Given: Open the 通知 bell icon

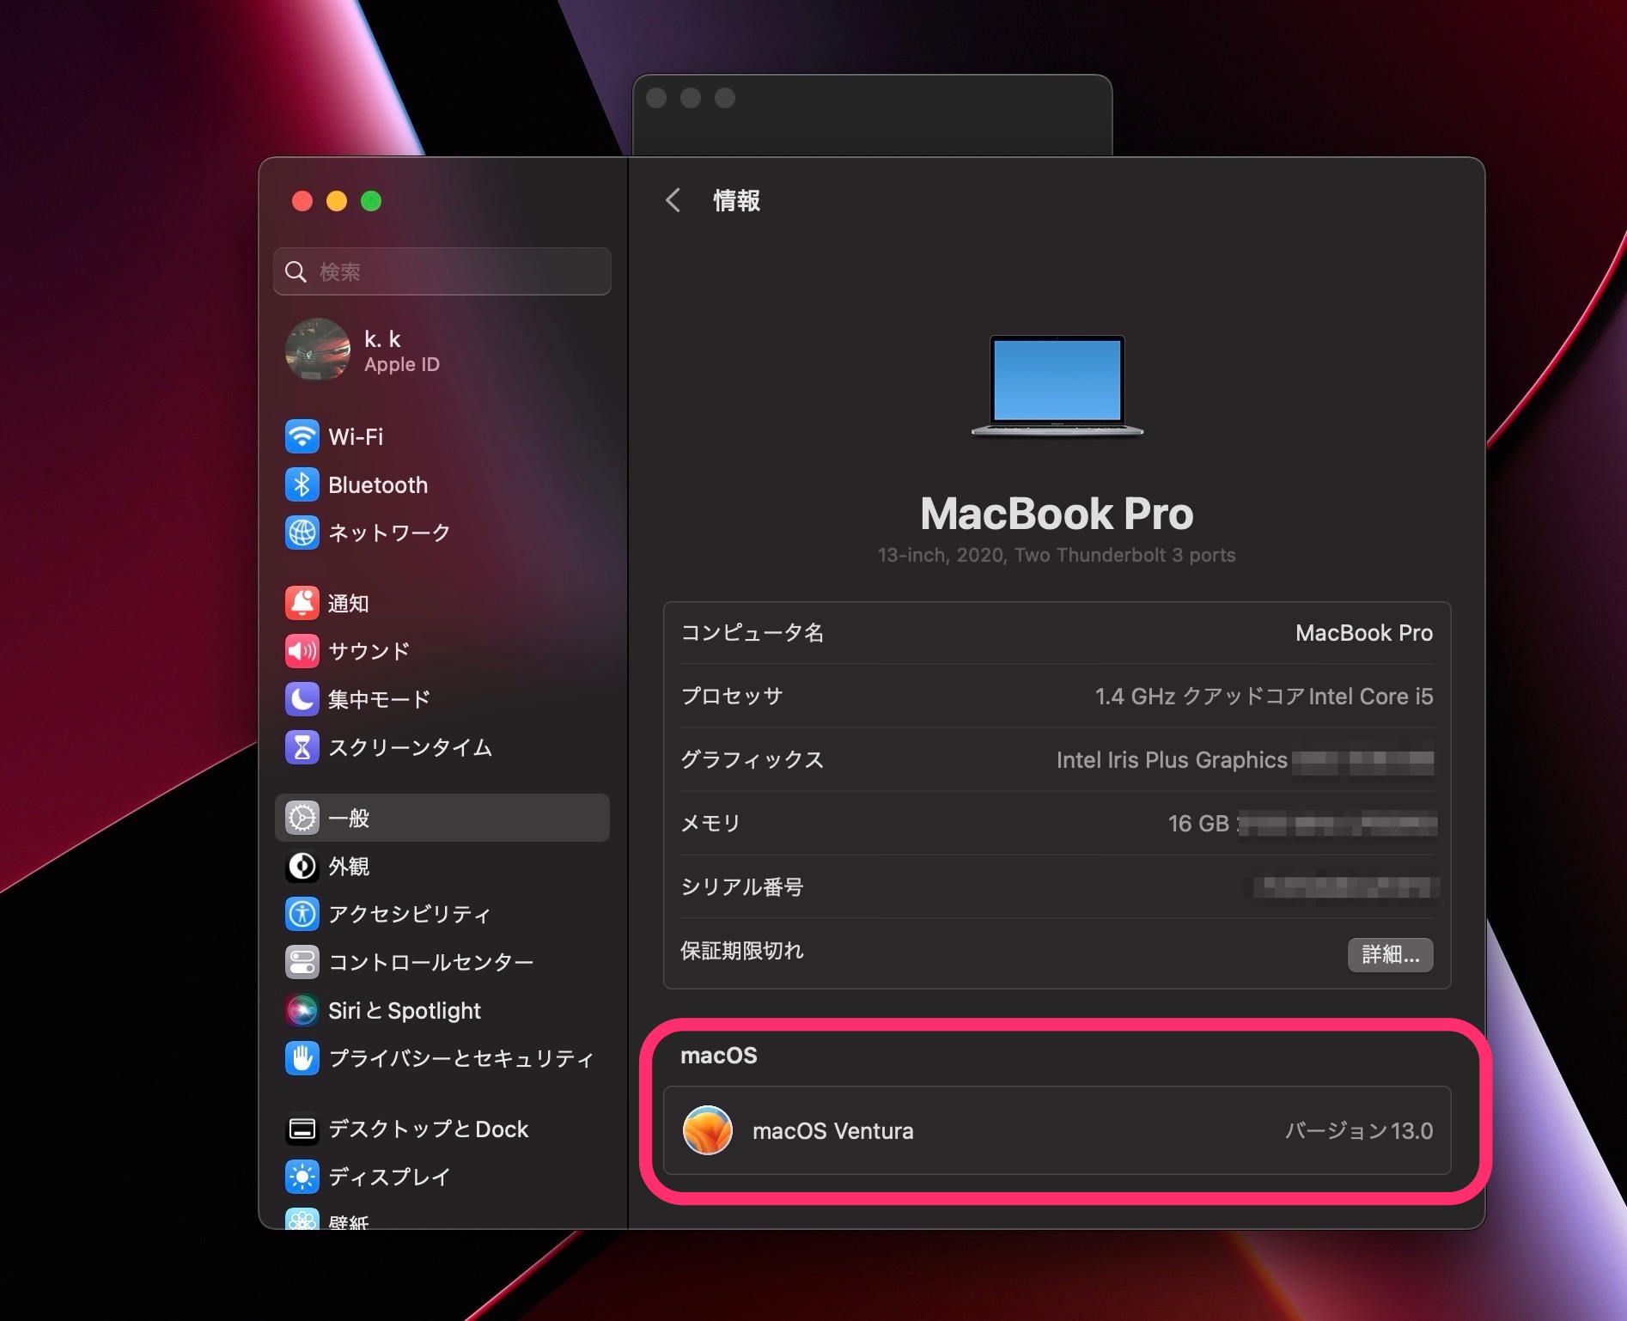Looking at the screenshot, I should (302, 603).
